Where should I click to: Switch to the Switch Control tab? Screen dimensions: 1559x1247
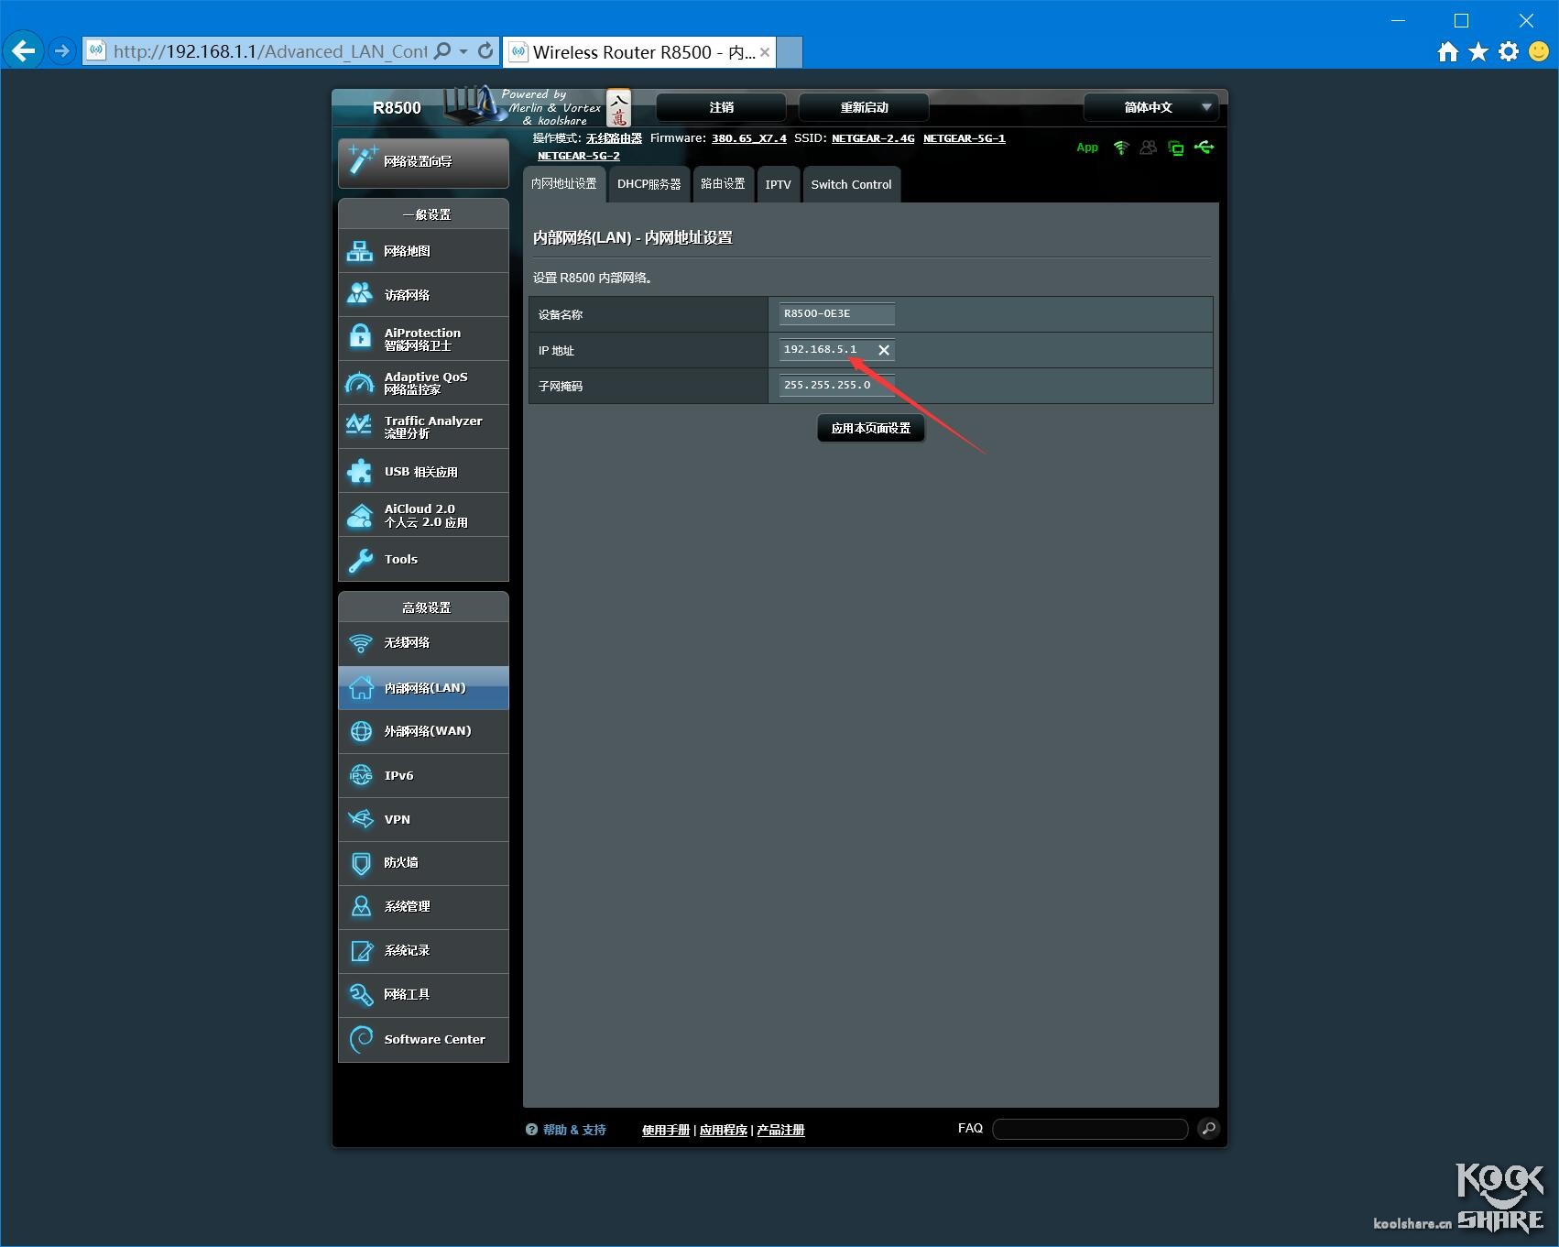851,184
